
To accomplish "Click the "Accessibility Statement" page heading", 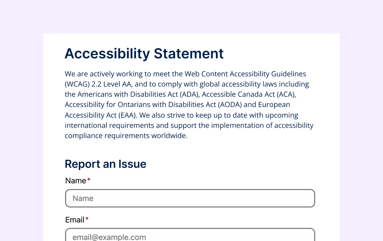I will (x=144, y=54).
